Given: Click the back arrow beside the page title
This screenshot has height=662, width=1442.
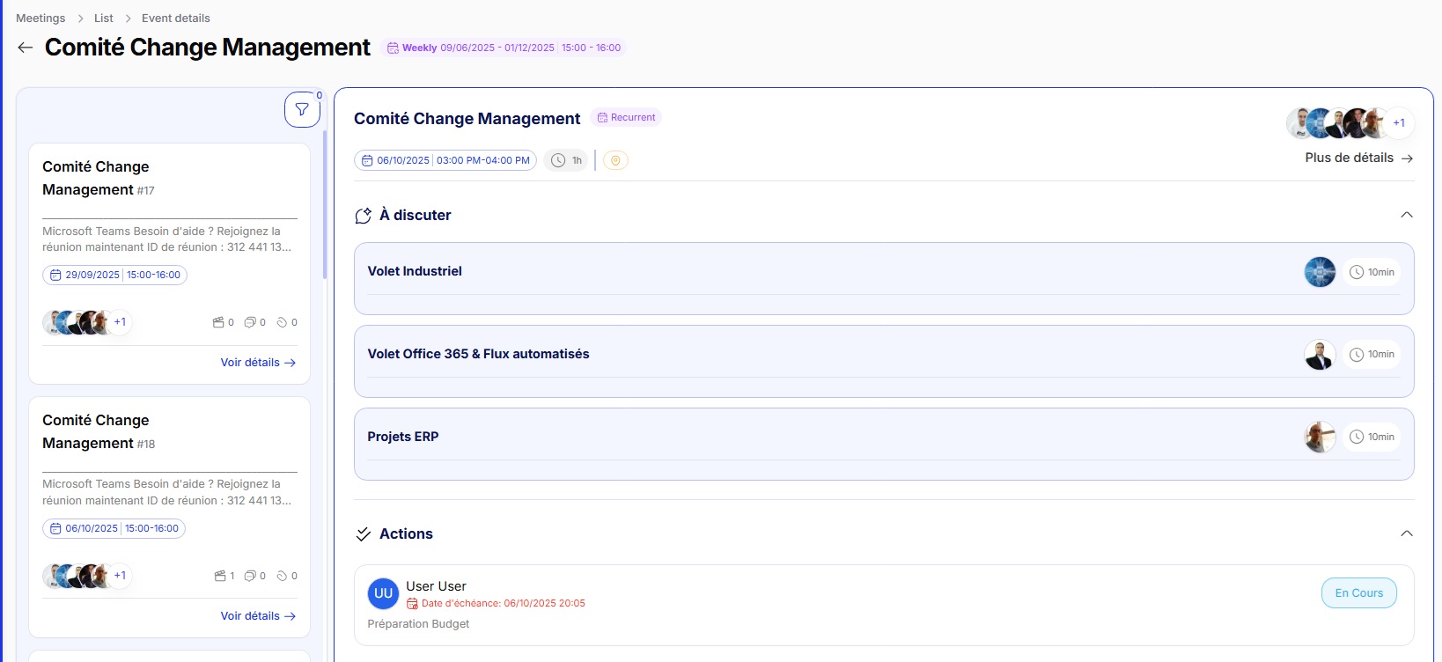Looking at the screenshot, I should [x=26, y=48].
